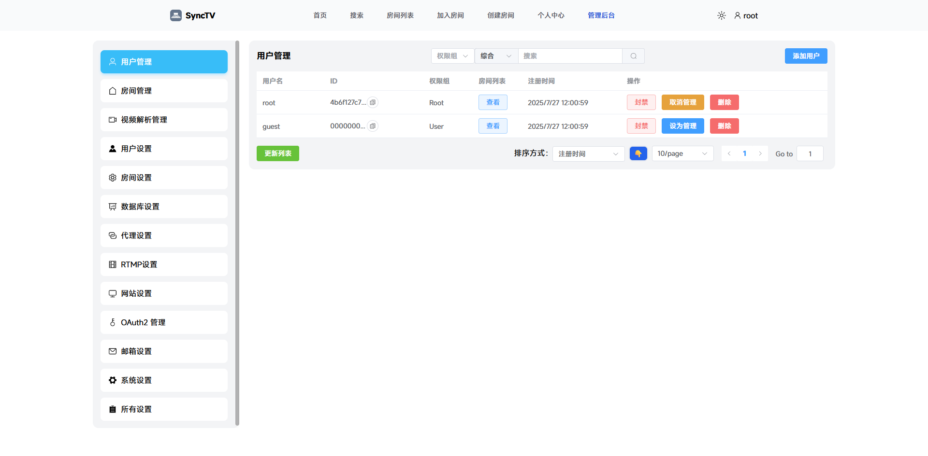Image resolution: width=928 pixels, height=456 pixels.
Task: Open the root user profile icon
Action: tap(738, 15)
